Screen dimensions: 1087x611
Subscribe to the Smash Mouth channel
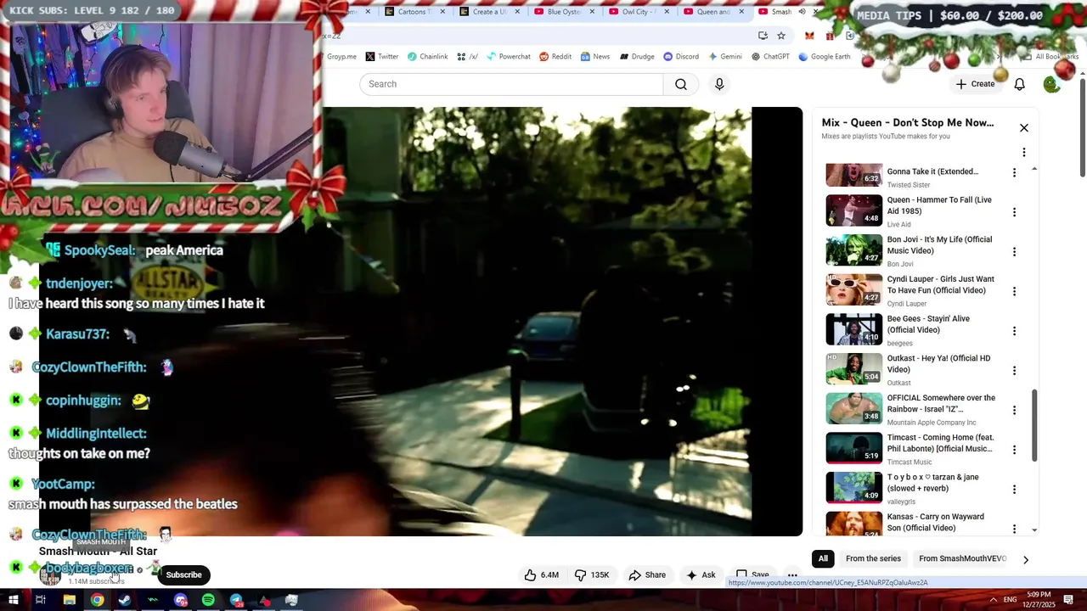[183, 575]
